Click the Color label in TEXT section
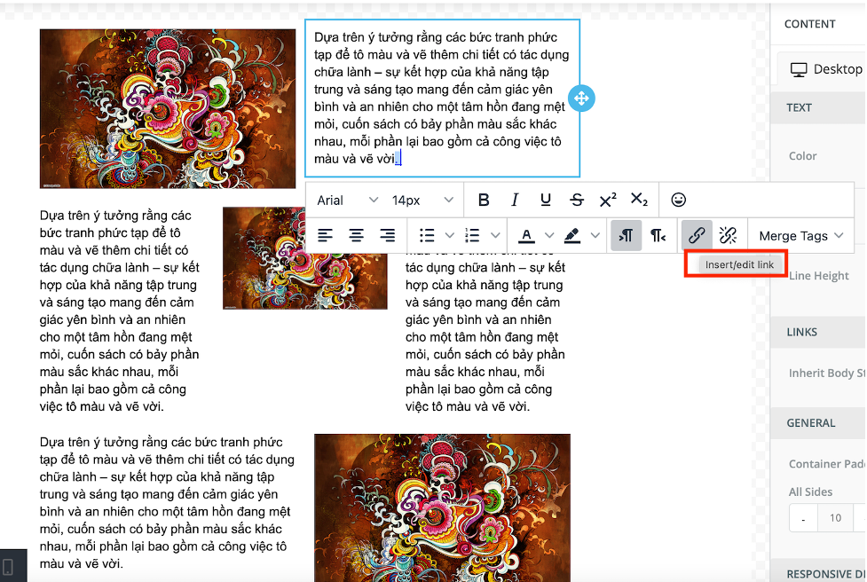The width and height of the screenshot is (867, 582). pos(802,156)
